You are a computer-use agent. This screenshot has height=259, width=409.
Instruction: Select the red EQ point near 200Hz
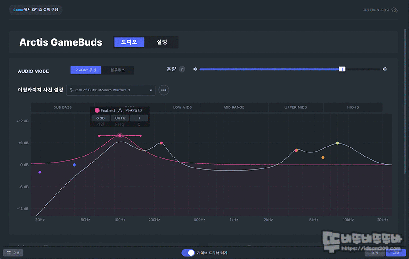[x=161, y=143]
